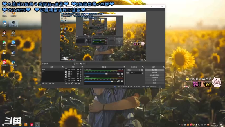Screen dimensions: 225x127
Task: Click the mixer panel vertical scrollbar
Action: click(x=124, y=76)
